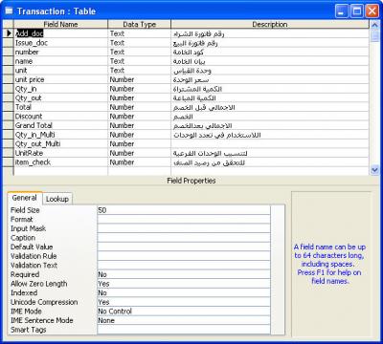Image resolution: width=383 pixels, height=344 pixels.
Task: Click the vertical scrollbar thumb in field list
Action: pyautogui.click(x=374, y=35)
